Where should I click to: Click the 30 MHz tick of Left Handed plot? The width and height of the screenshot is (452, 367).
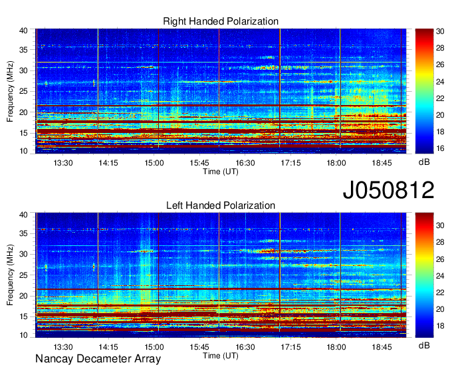point(23,254)
